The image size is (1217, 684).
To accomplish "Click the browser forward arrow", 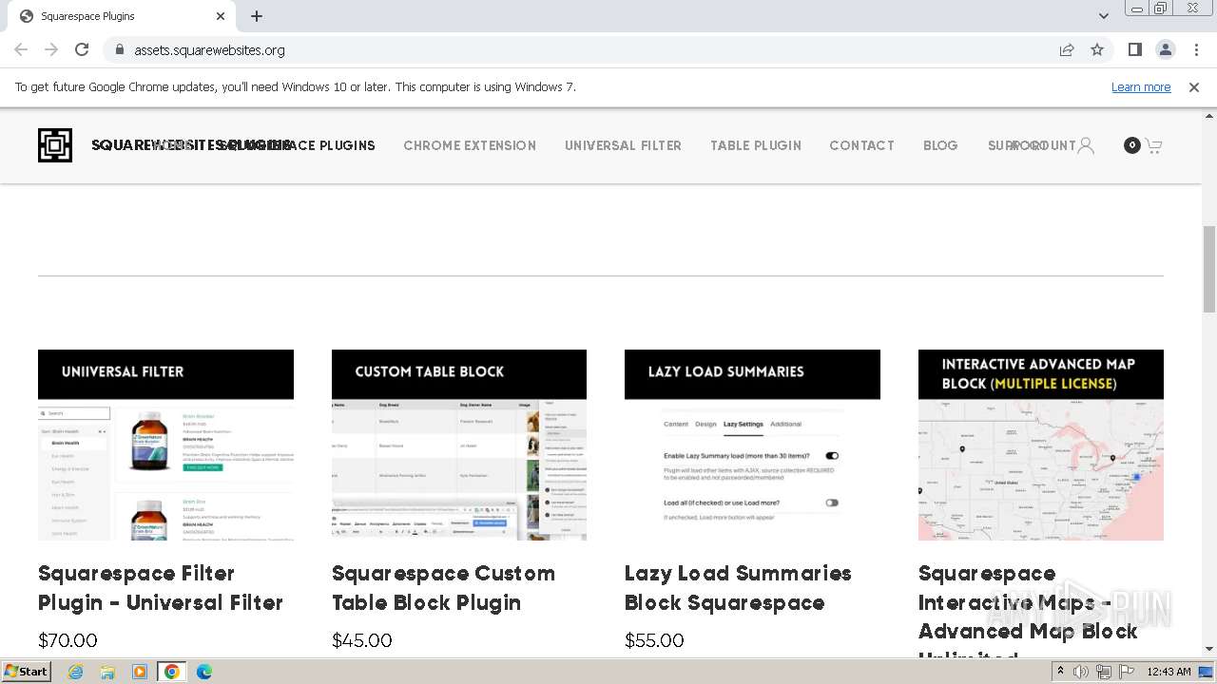I will point(51,49).
